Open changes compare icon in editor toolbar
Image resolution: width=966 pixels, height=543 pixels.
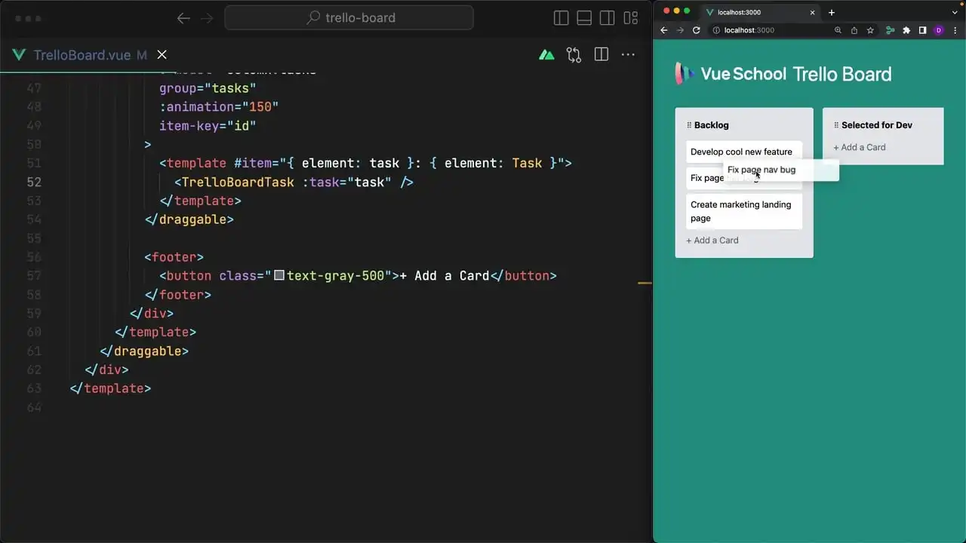[574, 54]
